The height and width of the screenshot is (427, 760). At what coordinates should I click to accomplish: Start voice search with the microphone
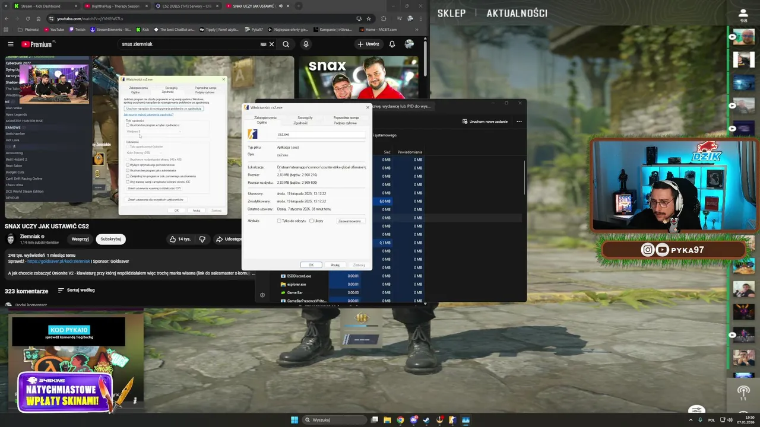tap(306, 44)
